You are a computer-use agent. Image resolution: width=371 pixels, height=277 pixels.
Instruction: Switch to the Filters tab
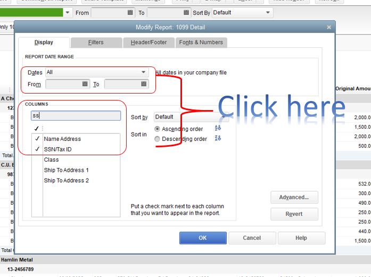pos(96,43)
